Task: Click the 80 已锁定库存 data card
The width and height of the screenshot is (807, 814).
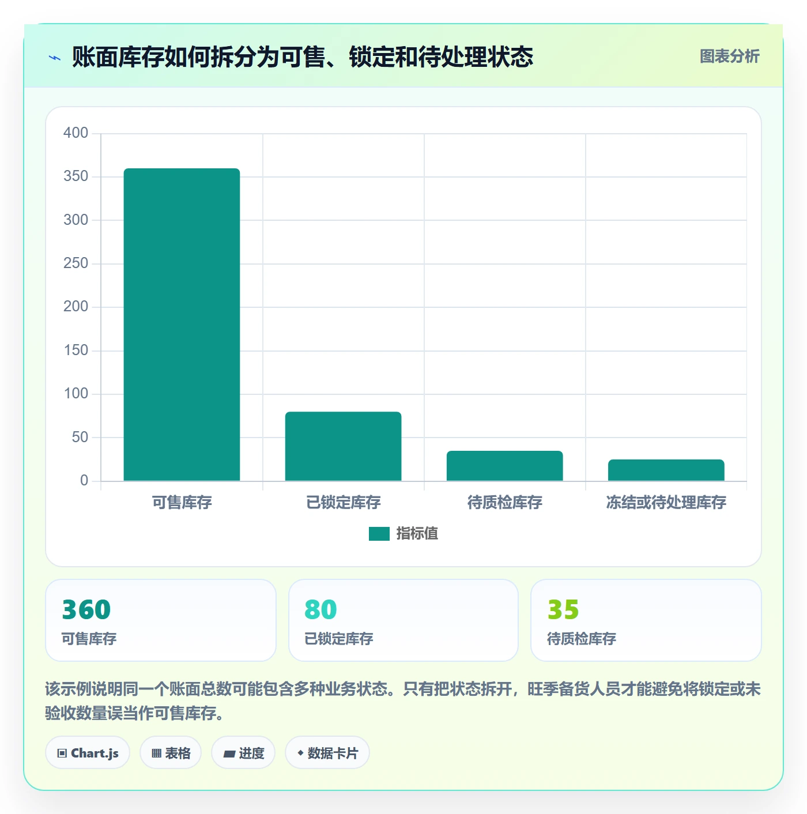Action: [x=403, y=620]
